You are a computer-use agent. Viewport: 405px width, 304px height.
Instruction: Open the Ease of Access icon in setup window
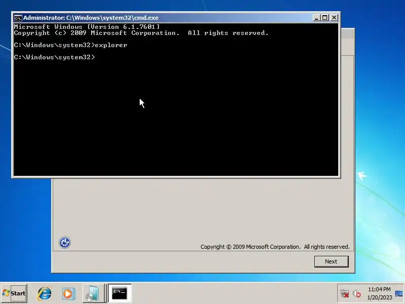[65, 243]
